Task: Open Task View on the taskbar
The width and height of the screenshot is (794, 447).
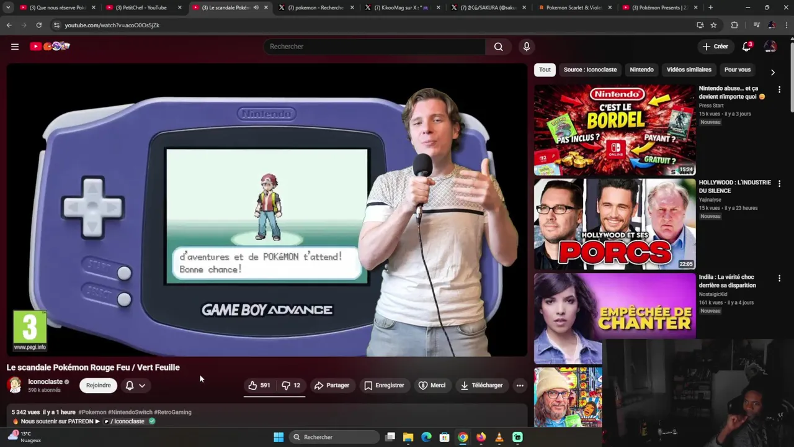Action: tap(390, 437)
